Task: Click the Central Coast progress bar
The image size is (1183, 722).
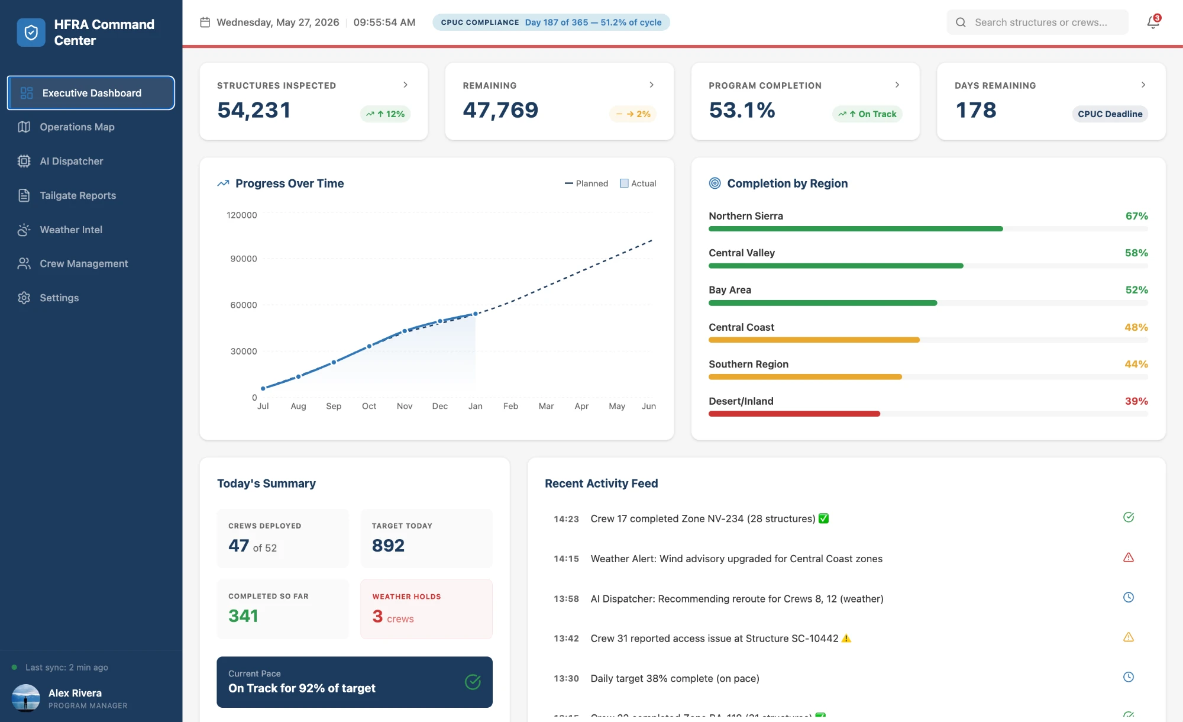Action: pyautogui.click(x=928, y=340)
